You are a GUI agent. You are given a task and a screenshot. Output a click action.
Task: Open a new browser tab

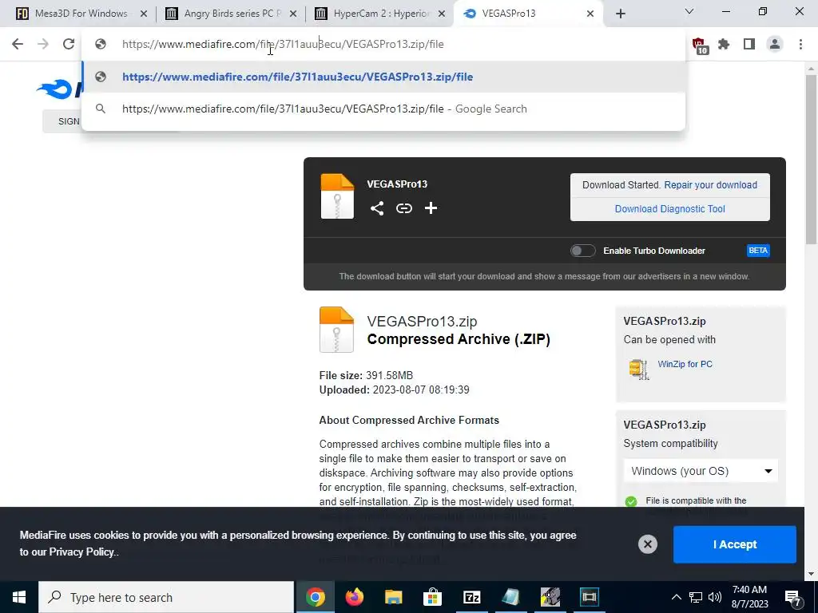620,14
